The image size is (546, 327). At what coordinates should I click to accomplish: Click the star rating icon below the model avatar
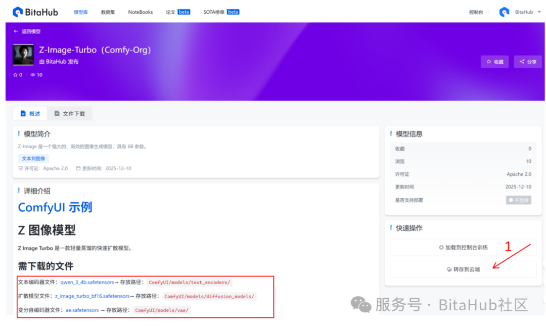tap(15, 74)
